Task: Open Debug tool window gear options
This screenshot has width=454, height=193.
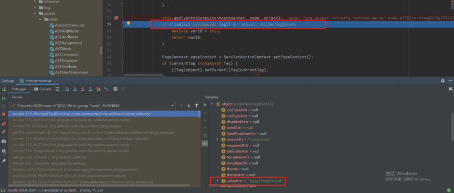Action: (x=442, y=81)
